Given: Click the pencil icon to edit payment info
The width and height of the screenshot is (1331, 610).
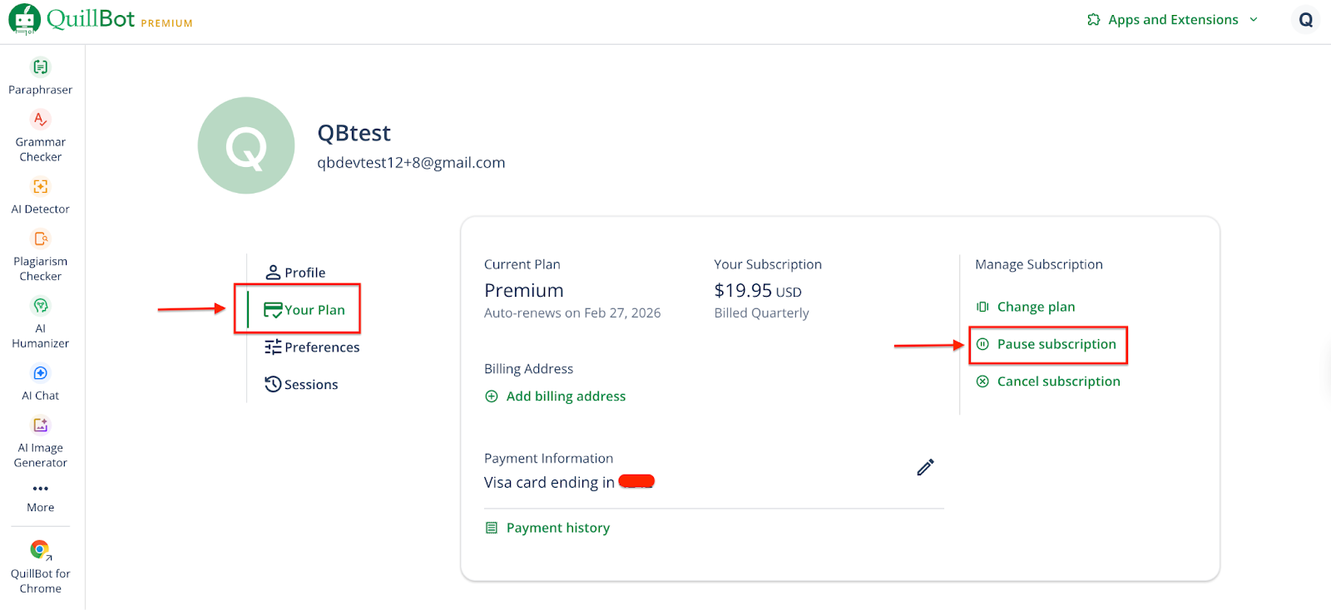Looking at the screenshot, I should point(925,467).
